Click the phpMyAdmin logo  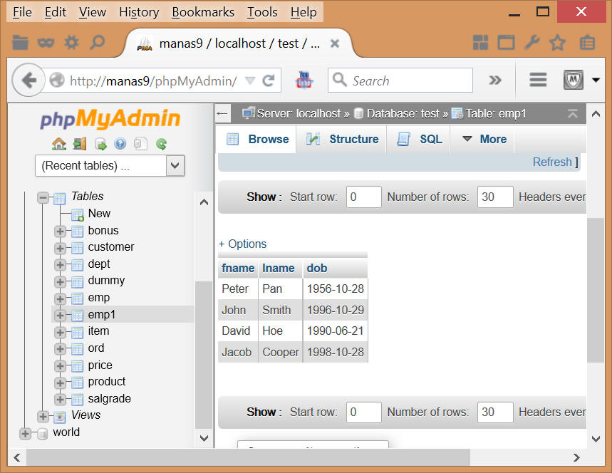[110, 119]
